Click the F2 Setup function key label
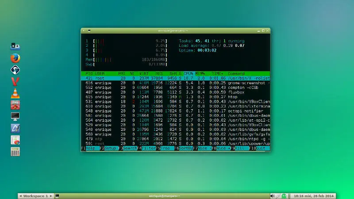The width and height of the screenshot is (354, 199). click(x=109, y=148)
